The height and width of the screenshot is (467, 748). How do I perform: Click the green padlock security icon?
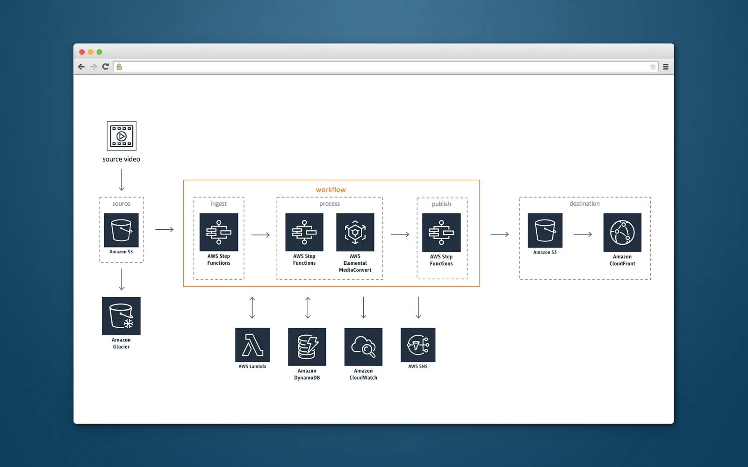(119, 67)
